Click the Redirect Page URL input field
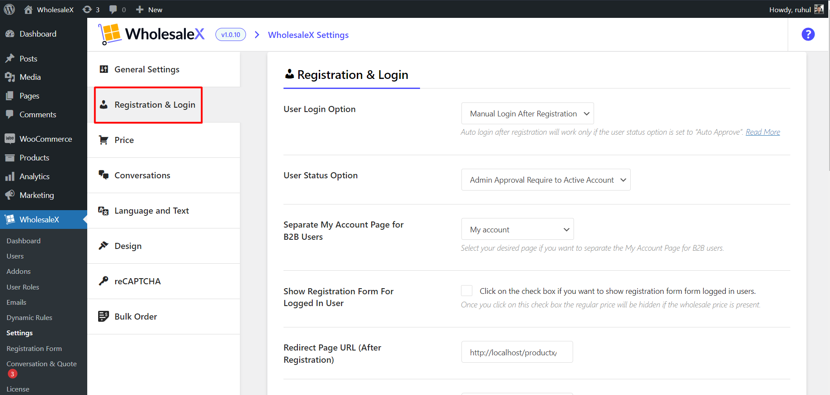The height and width of the screenshot is (395, 830). 517,352
